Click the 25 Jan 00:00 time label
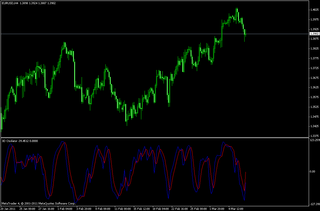320x211 pixels. pos(27,209)
